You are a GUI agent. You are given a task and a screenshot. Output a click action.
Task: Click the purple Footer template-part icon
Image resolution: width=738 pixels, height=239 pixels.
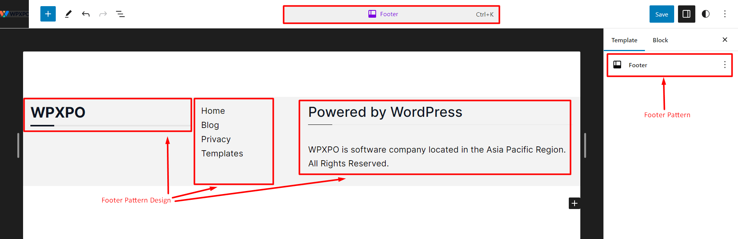[x=372, y=14]
